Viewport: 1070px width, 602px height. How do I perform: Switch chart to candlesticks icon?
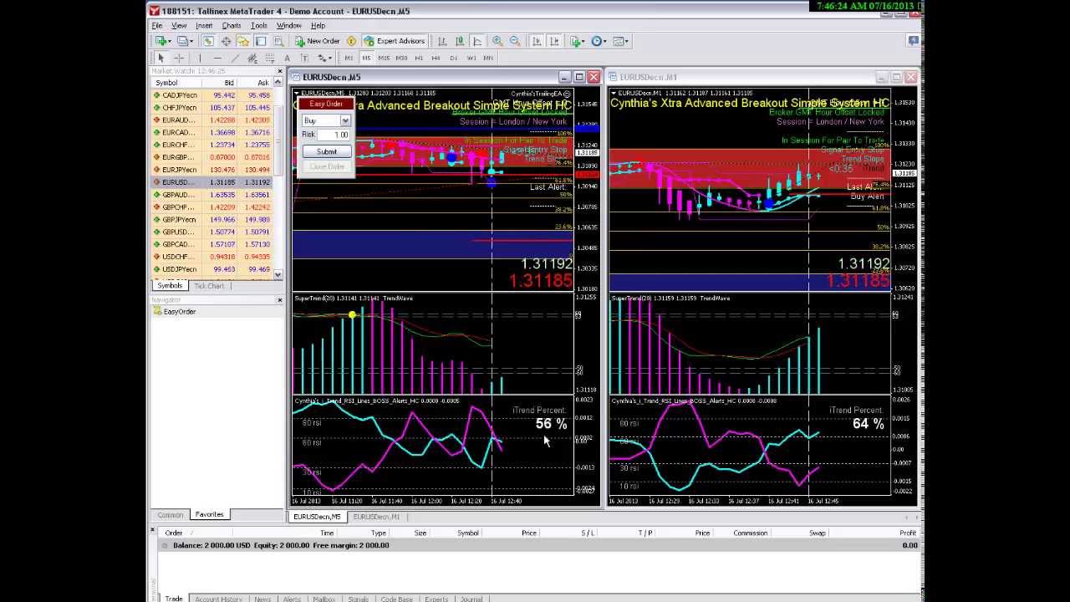(460, 41)
